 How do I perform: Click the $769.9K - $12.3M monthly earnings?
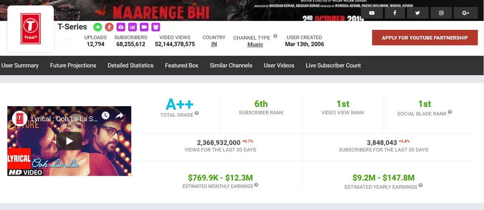pos(220,177)
